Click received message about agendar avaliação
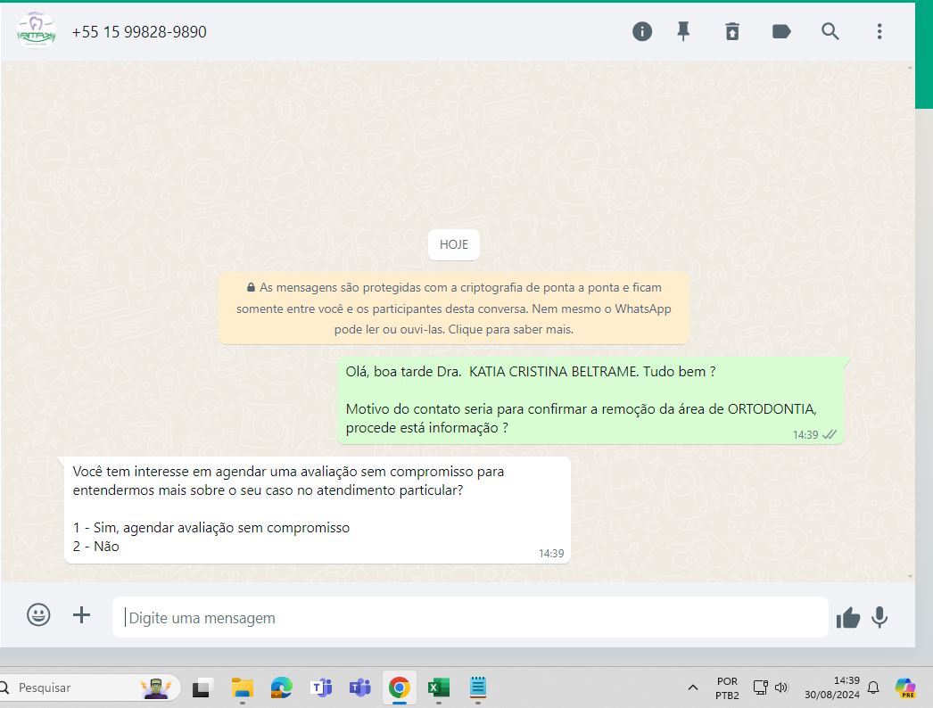Screen dimensions: 933x708 point(318,509)
